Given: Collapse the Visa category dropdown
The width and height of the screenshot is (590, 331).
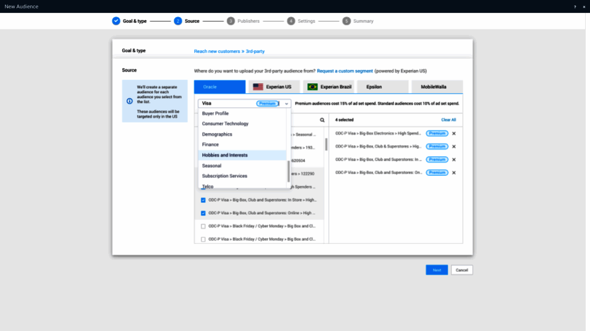Looking at the screenshot, I should click(x=286, y=104).
